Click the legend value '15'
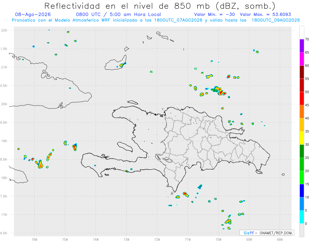Viewport: 314px width, 243px height. coord(307,184)
